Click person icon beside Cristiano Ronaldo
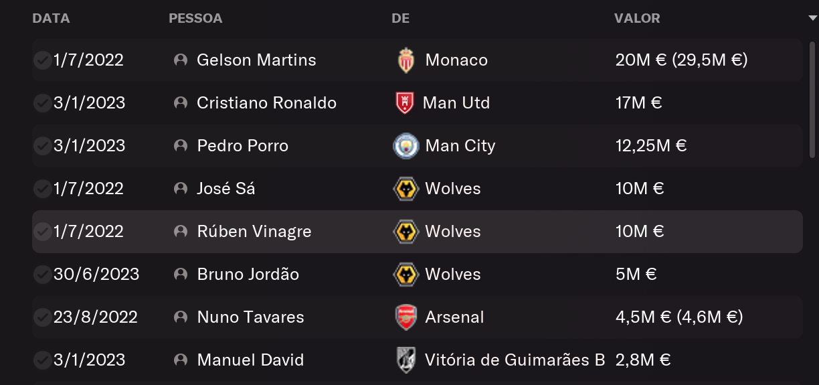This screenshot has height=385, width=819. 180,103
